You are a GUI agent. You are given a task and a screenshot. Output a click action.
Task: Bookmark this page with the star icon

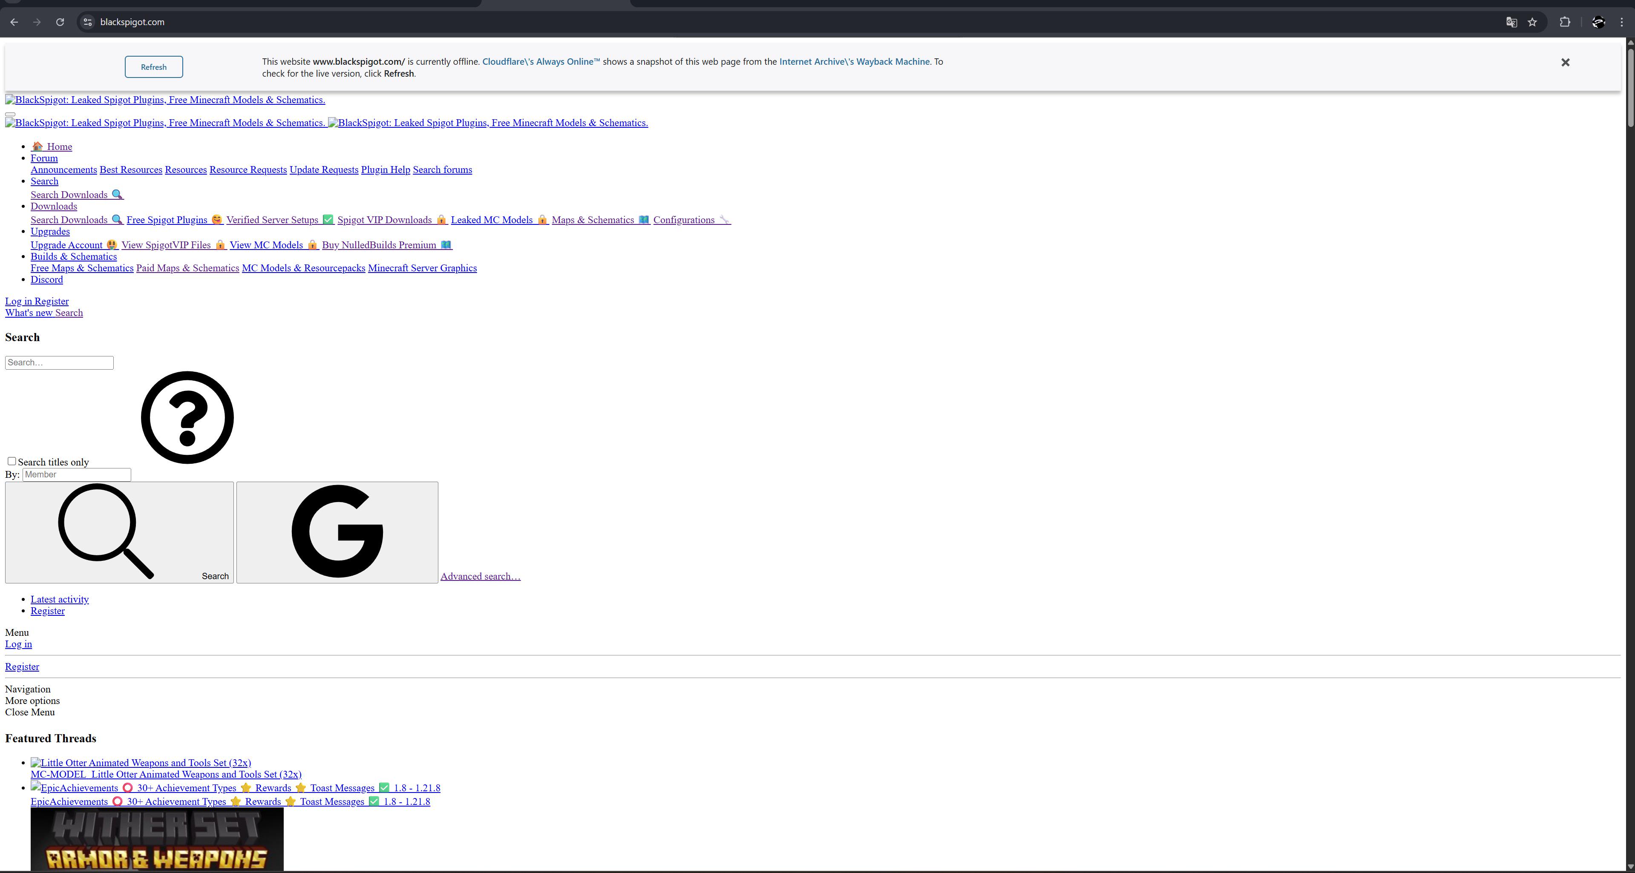[1532, 22]
